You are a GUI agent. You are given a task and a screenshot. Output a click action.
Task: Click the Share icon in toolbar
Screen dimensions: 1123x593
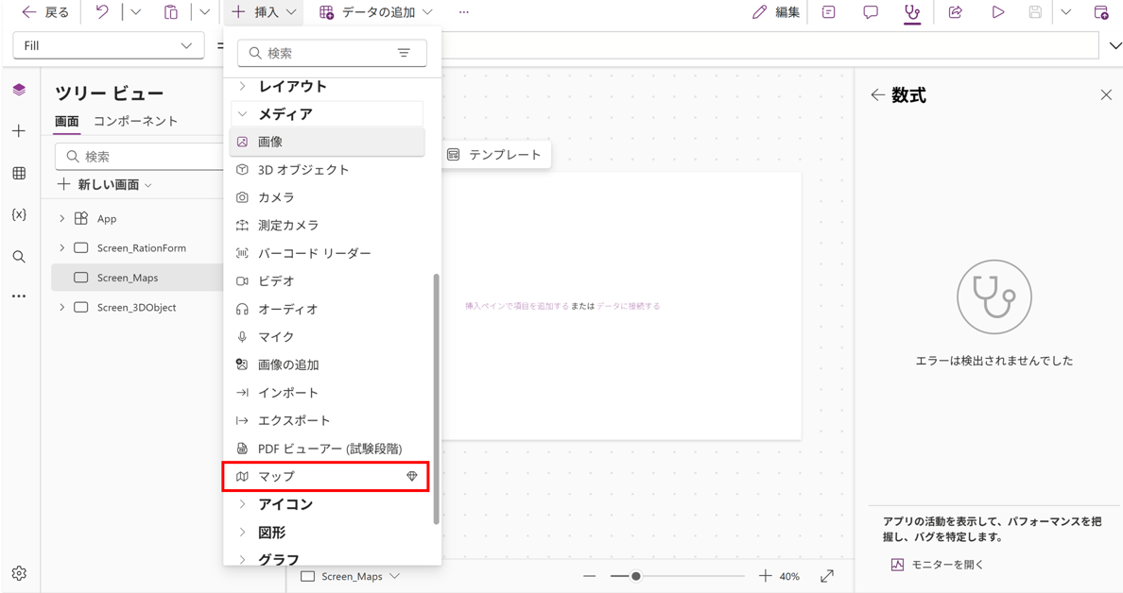[955, 12]
